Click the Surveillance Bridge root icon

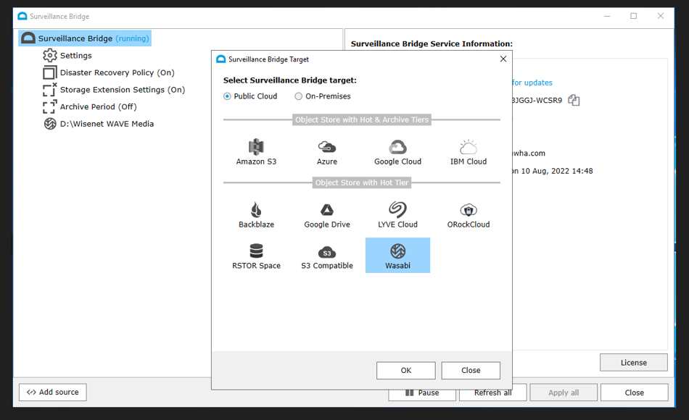pyautogui.click(x=28, y=38)
